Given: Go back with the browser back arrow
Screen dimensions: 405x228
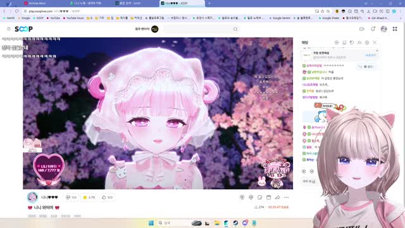Looking at the screenshot, I should pos(4,11).
